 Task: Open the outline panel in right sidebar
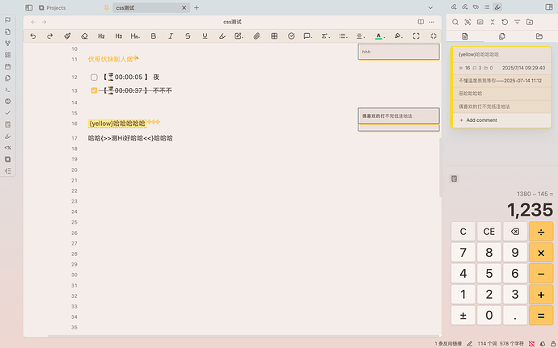[x=487, y=6]
